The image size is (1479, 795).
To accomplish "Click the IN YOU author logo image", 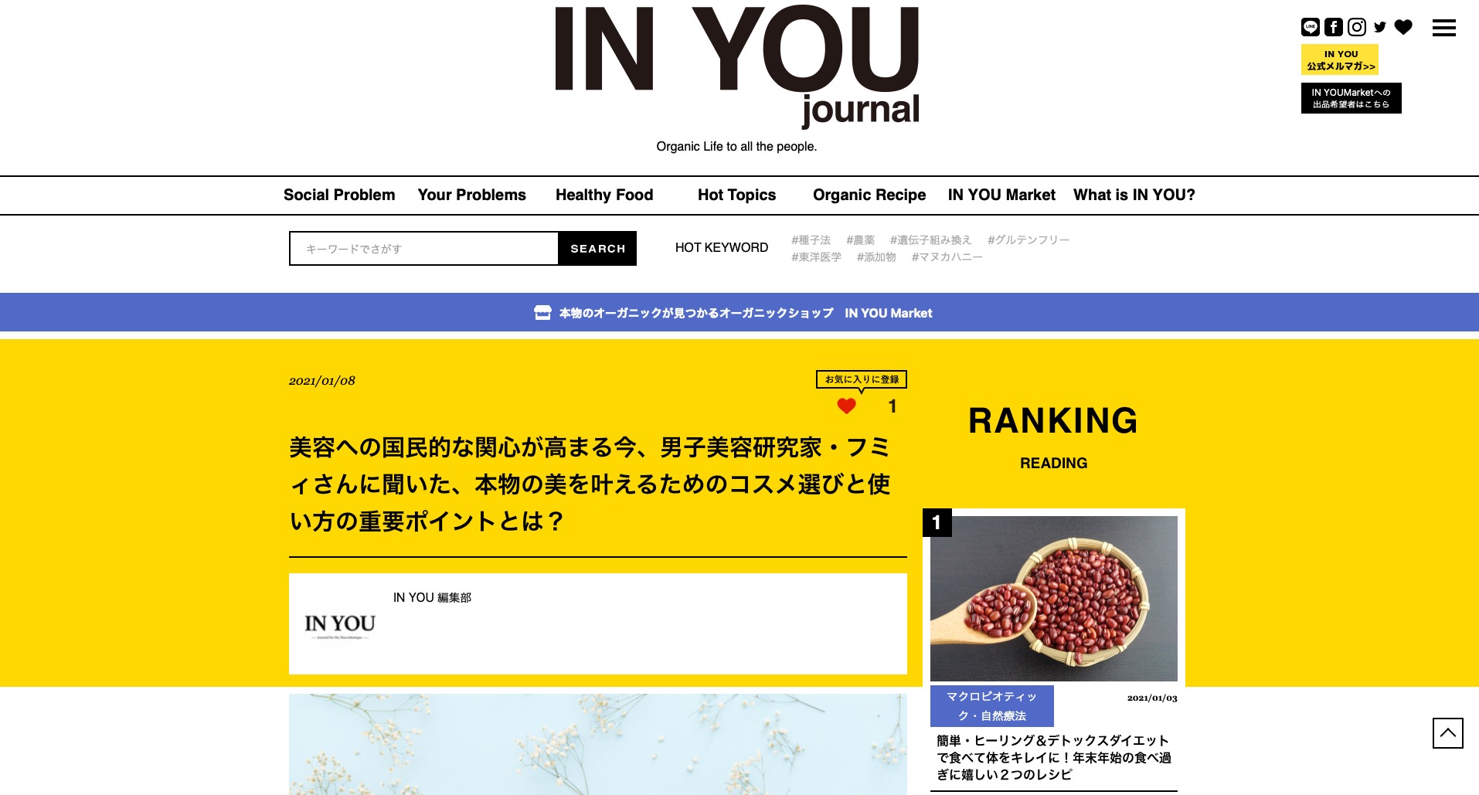I will coord(340,624).
